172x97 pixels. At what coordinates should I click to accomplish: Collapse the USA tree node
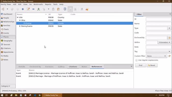coord(17,17)
